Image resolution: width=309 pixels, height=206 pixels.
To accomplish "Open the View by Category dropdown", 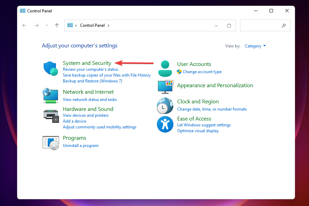I will (x=255, y=46).
